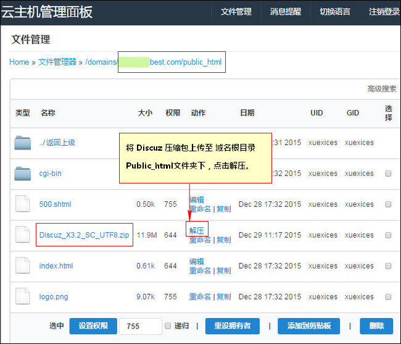
Task: Open 文件管理 in the top navigation
Action: click(x=236, y=12)
